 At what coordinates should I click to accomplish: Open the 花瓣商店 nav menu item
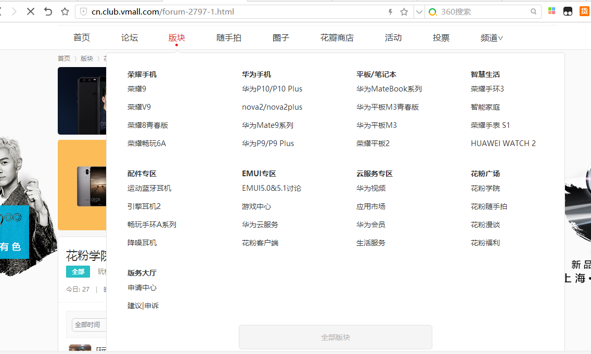point(337,37)
